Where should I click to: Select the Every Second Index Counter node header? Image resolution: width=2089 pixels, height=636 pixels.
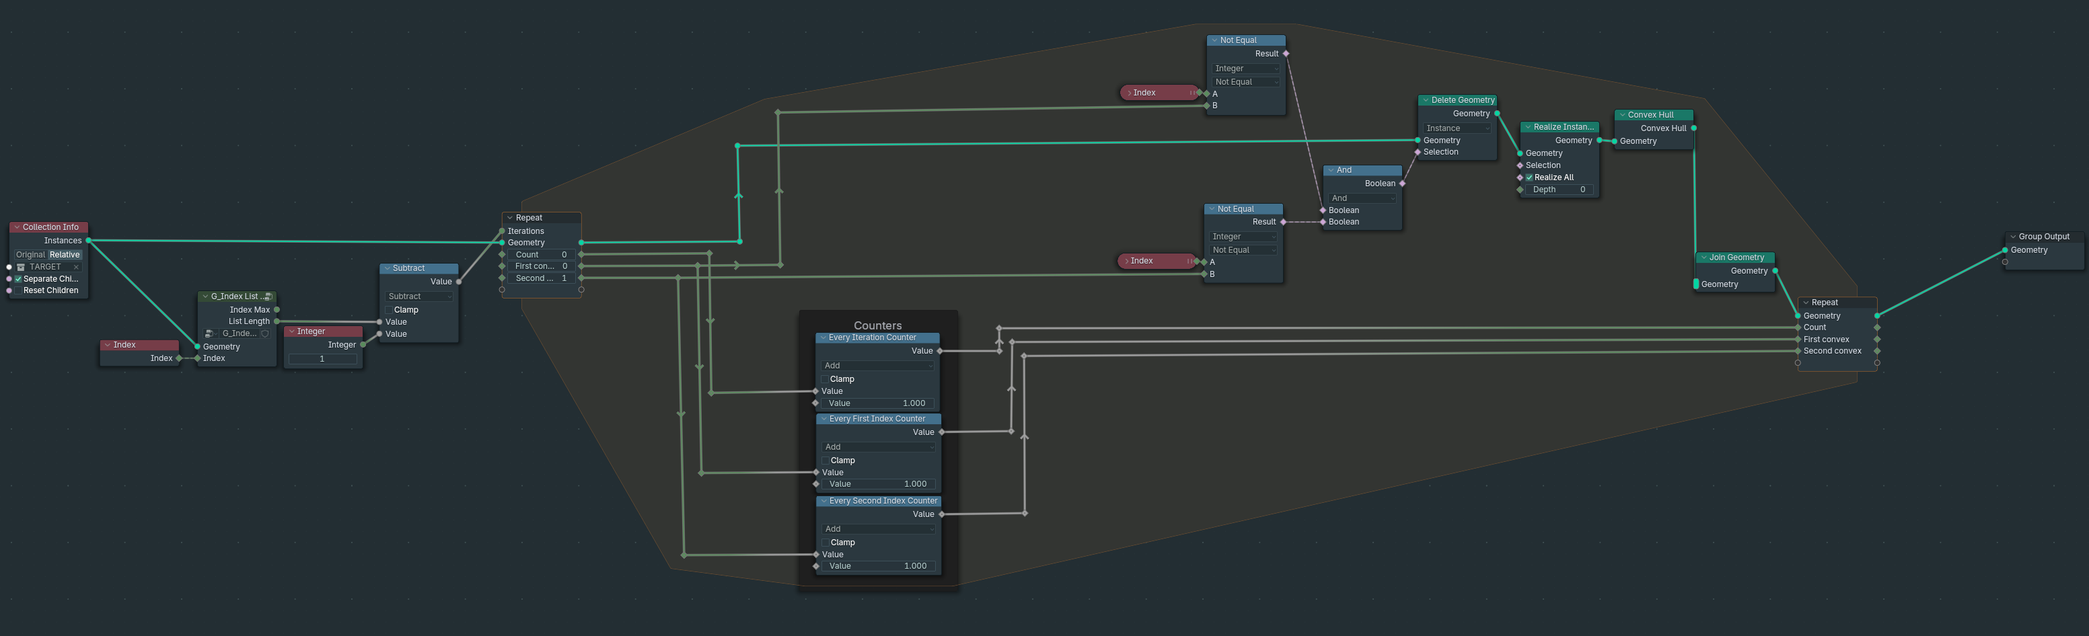coord(878,501)
